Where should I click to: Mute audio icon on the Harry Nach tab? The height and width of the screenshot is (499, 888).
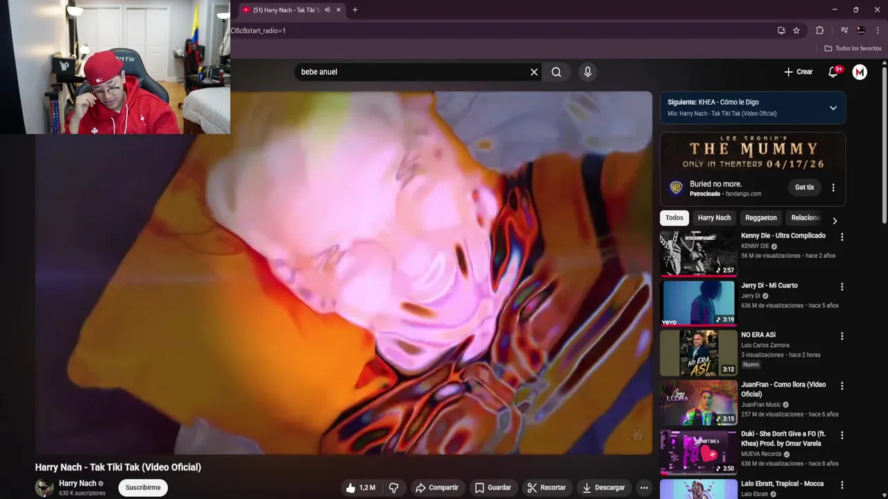[x=327, y=10]
